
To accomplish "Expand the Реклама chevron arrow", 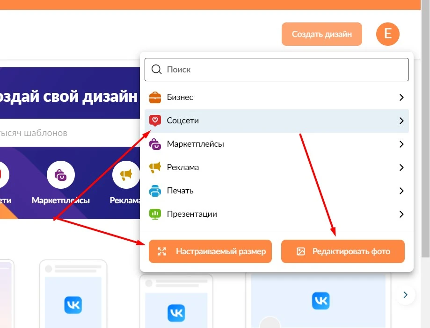I will click(401, 167).
